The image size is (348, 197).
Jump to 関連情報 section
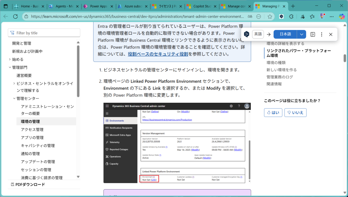274,84
